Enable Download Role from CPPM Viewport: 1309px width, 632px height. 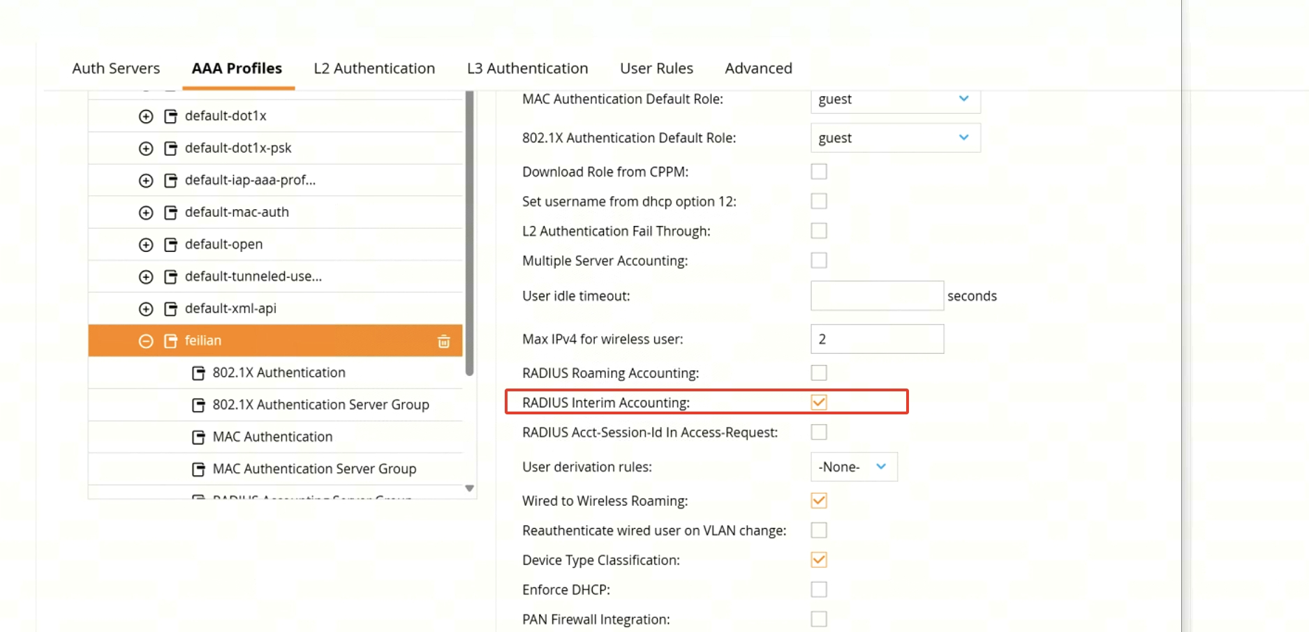click(x=819, y=172)
